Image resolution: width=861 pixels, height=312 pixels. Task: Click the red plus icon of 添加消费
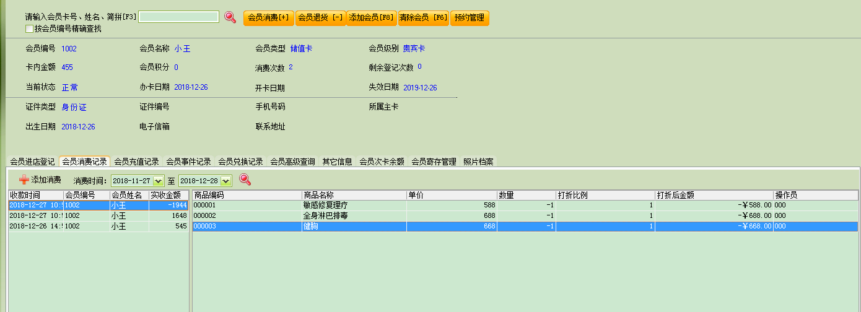coord(24,180)
